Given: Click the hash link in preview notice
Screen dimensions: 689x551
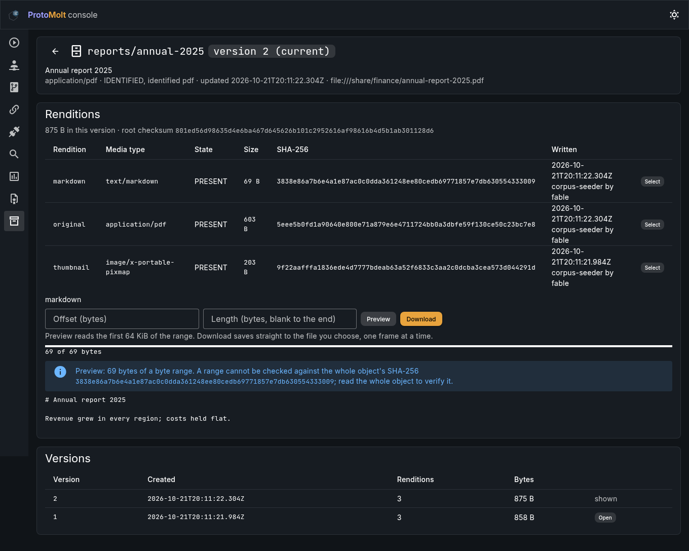Looking at the screenshot, I should click(x=205, y=382).
